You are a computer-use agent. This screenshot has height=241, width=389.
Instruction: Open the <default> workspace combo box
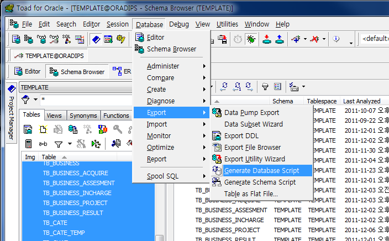click(375, 39)
